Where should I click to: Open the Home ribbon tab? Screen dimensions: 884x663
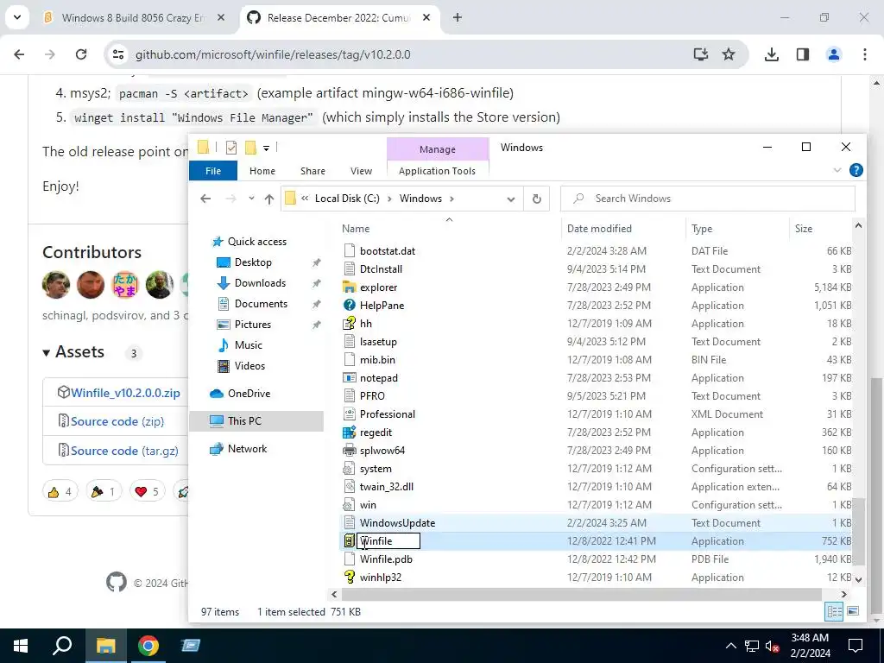(262, 171)
